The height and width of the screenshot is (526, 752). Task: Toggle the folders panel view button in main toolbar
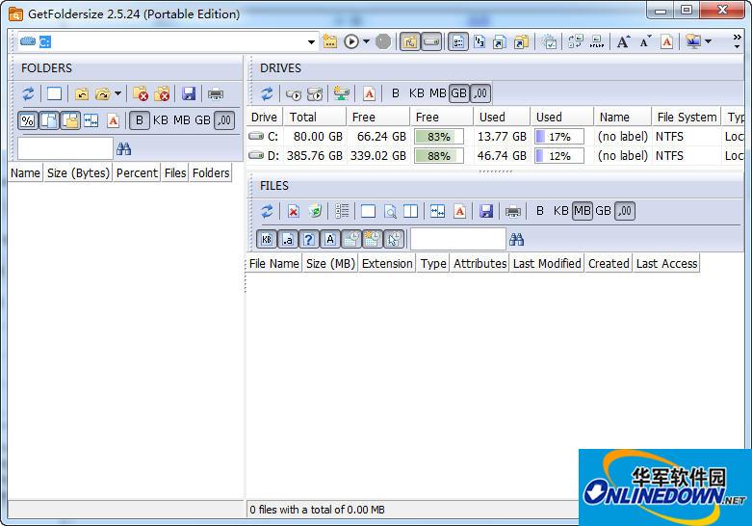click(x=410, y=41)
